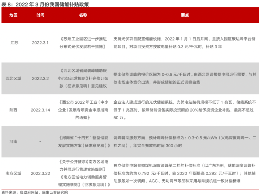Viewport: 260px width, 194px height.
Task: Click the 苏州工业园区 policy name
Action: 83,43
